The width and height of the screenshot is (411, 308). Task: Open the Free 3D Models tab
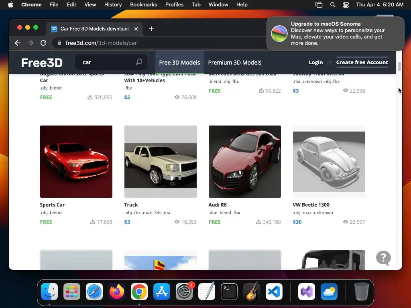pos(179,63)
